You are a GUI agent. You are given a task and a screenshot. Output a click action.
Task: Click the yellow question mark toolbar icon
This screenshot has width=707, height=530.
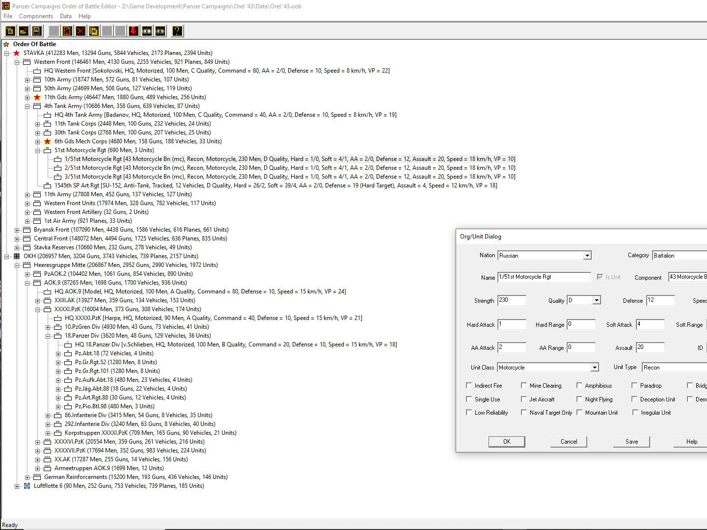(x=177, y=31)
